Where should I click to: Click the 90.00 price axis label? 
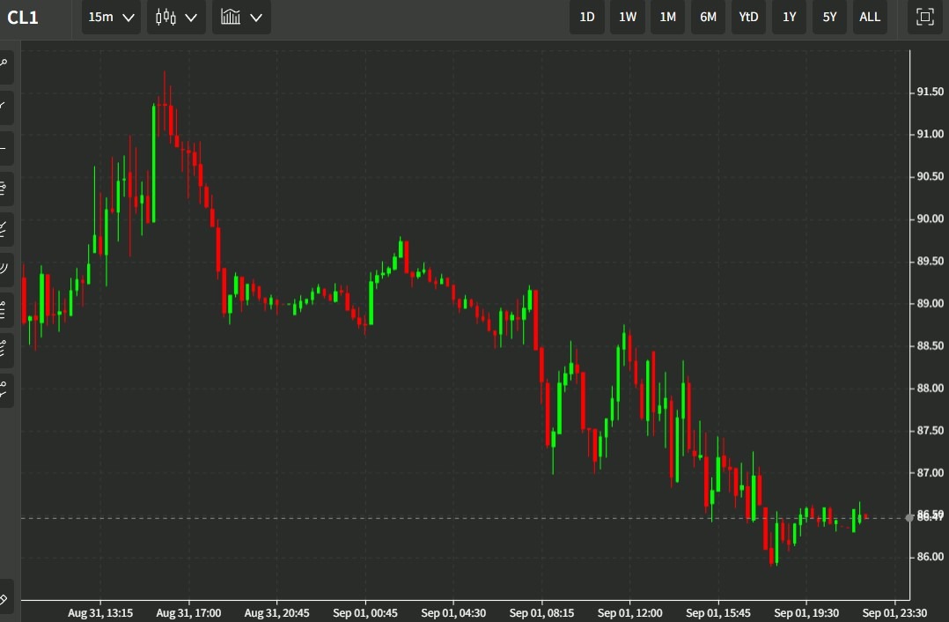(x=931, y=218)
